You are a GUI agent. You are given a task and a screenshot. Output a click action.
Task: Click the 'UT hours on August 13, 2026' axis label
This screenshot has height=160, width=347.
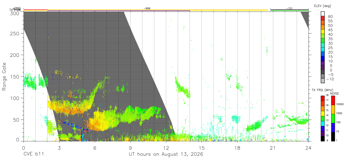click(166, 154)
